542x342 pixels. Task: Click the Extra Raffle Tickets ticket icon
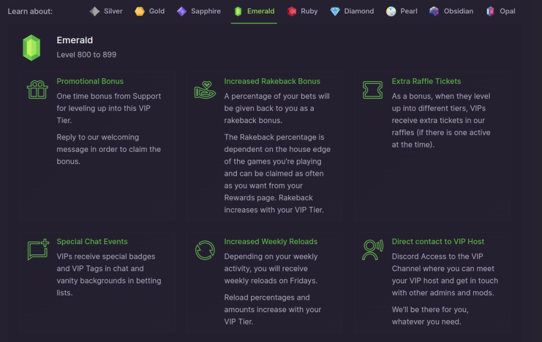(373, 90)
